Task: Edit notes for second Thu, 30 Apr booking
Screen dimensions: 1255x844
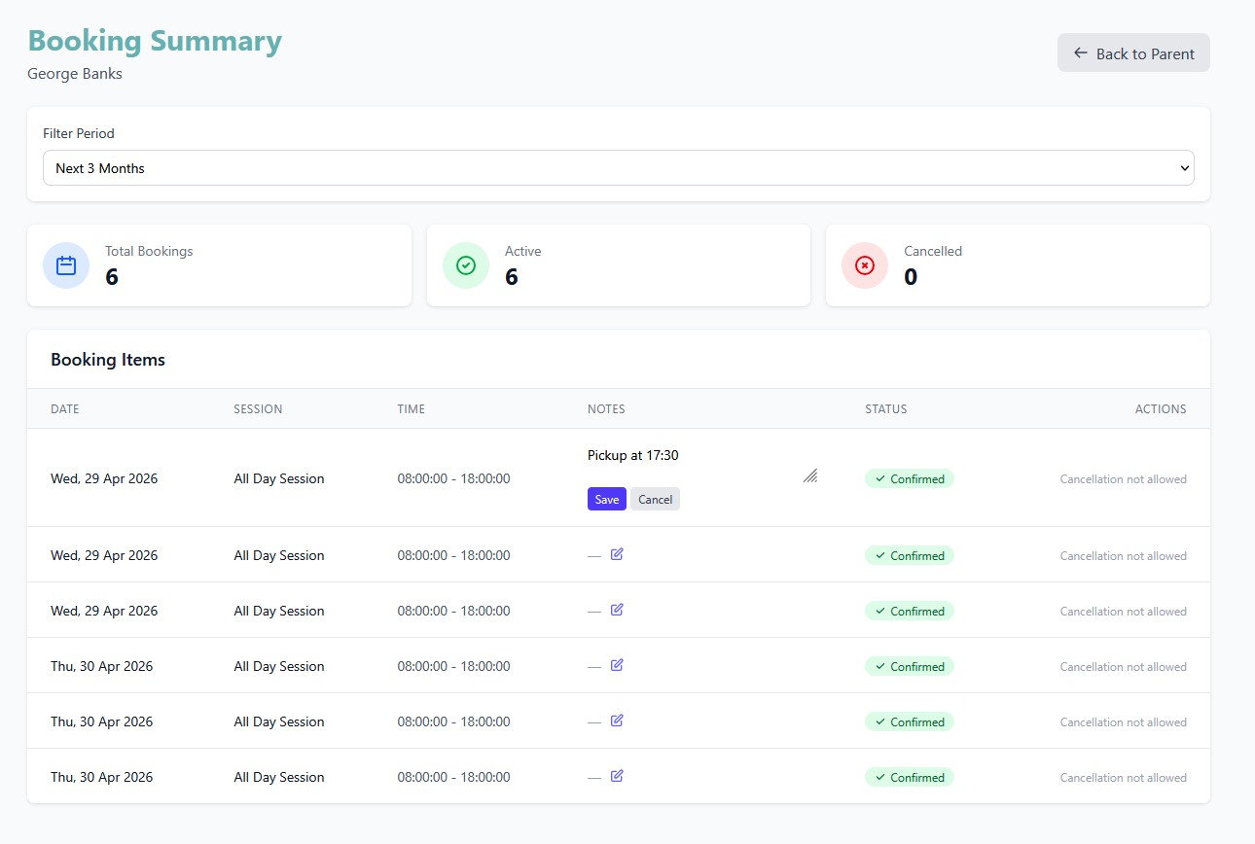Action: click(617, 721)
